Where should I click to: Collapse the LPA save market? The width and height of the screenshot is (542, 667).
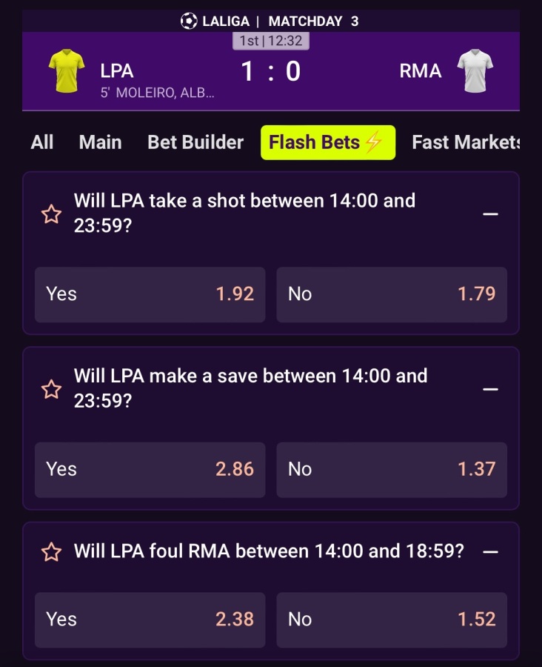[x=490, y=389]
